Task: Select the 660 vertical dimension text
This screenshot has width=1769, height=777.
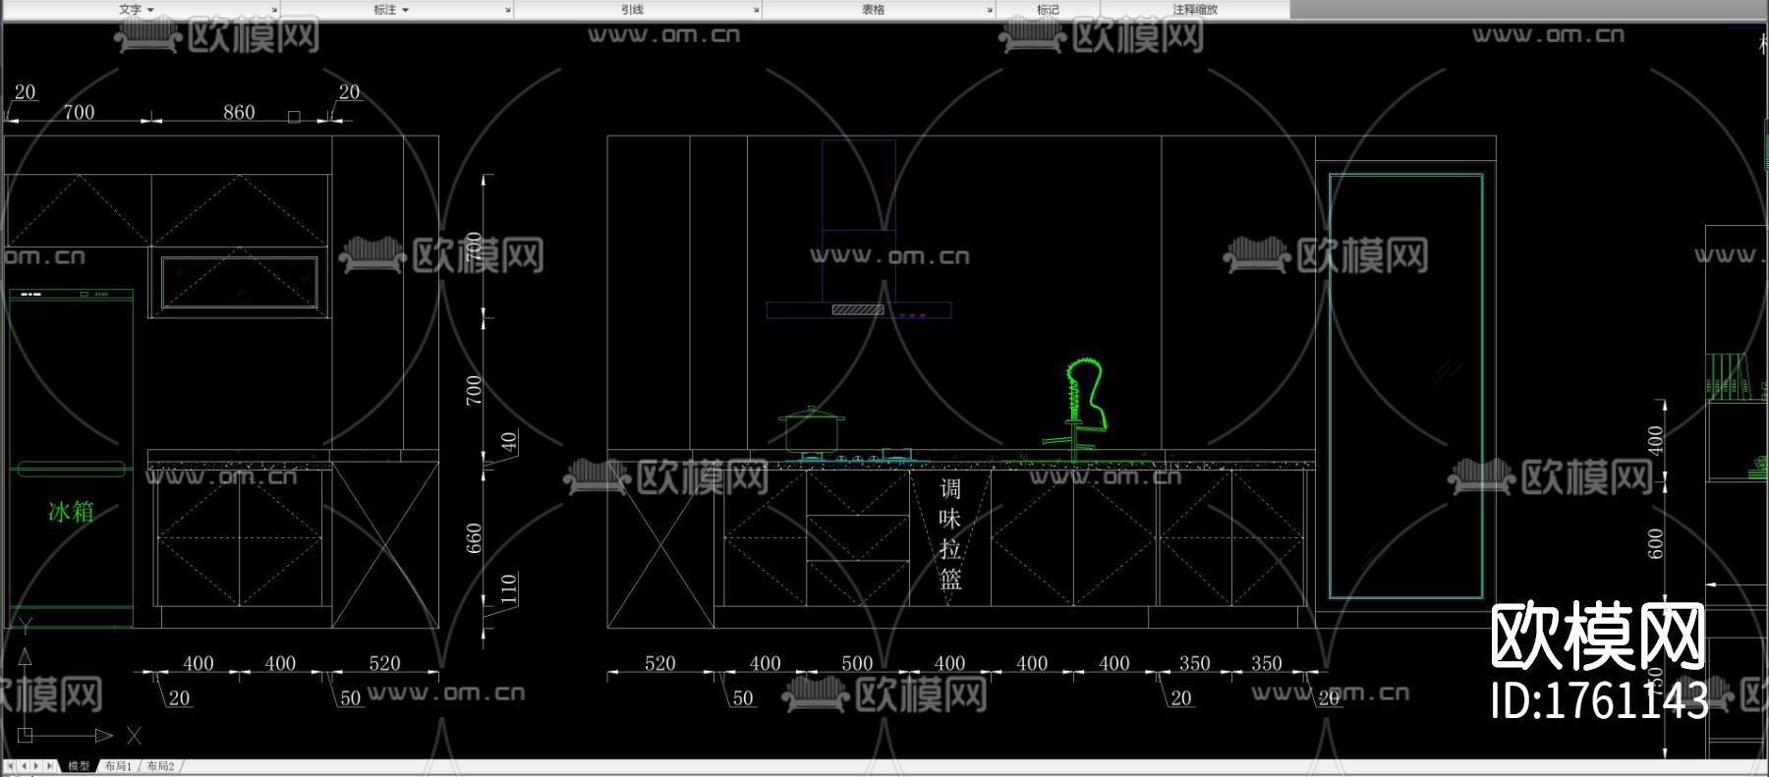Action: [474, 538]
